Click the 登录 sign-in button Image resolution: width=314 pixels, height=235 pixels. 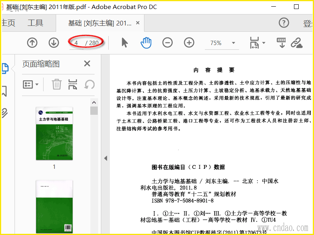308,23
